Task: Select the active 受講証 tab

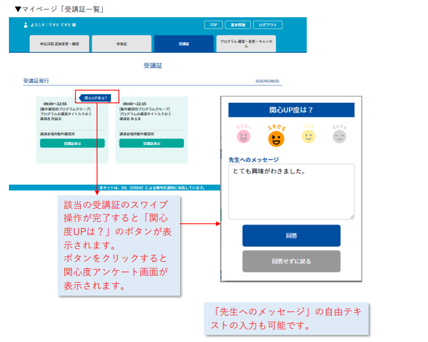Action: (x=184, y=43)
